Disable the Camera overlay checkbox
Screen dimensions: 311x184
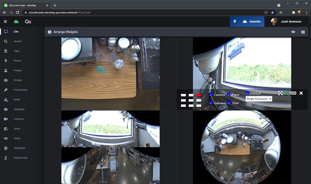click(211, 95)
